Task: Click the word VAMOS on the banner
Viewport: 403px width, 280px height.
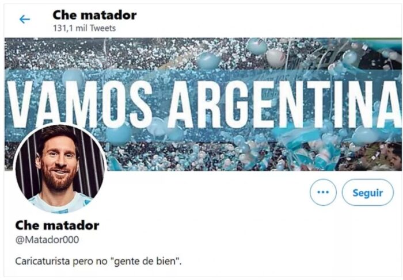Action: point(79,104)
